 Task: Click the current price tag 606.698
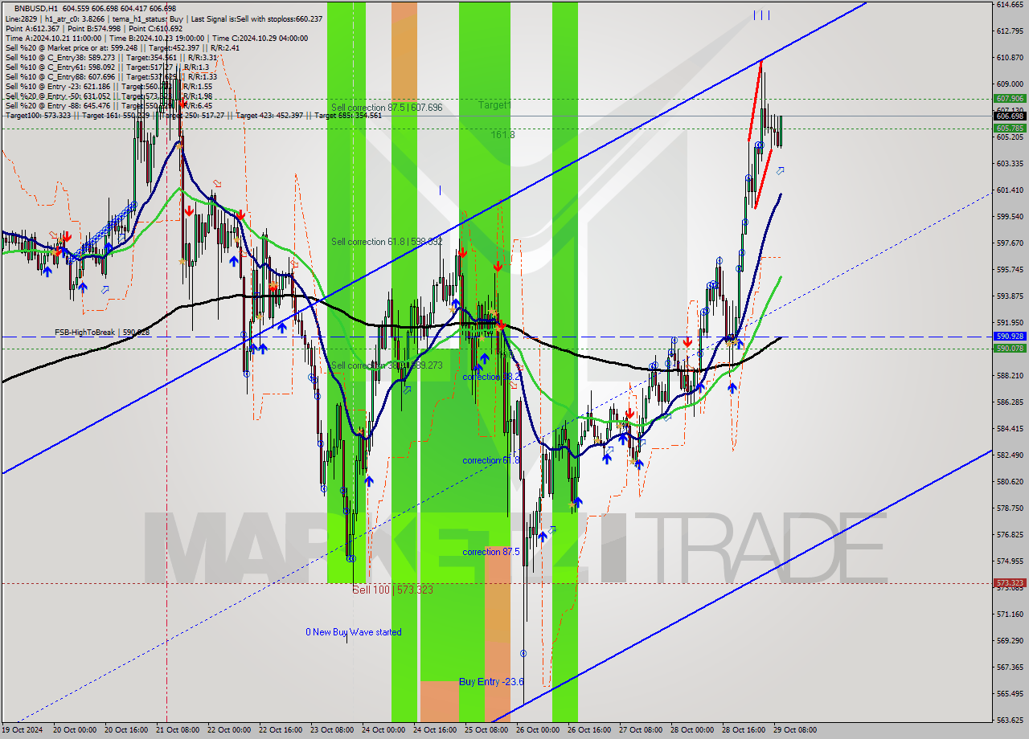pos(1010,116)
